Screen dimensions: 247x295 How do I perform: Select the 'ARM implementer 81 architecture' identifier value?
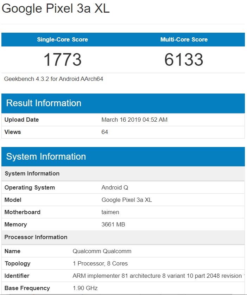159,276
